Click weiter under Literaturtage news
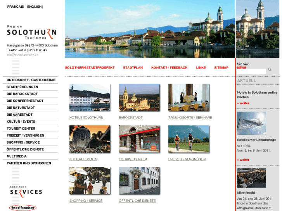 tap(243, 160)
